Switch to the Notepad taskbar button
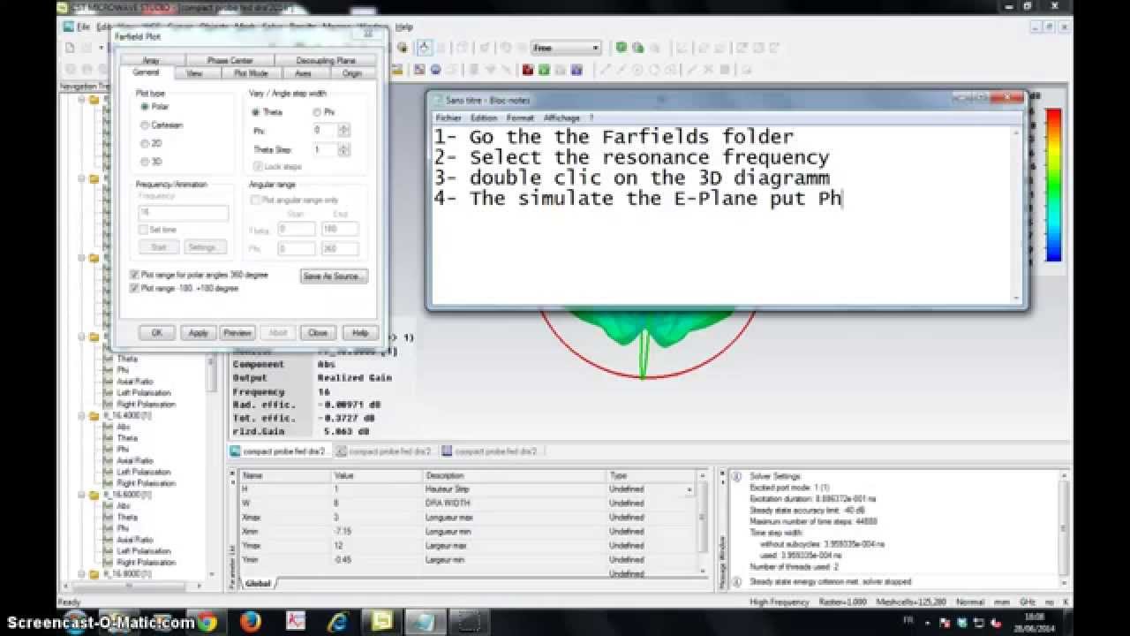Viewport: 1130px width, 636px height. (426, 622)
